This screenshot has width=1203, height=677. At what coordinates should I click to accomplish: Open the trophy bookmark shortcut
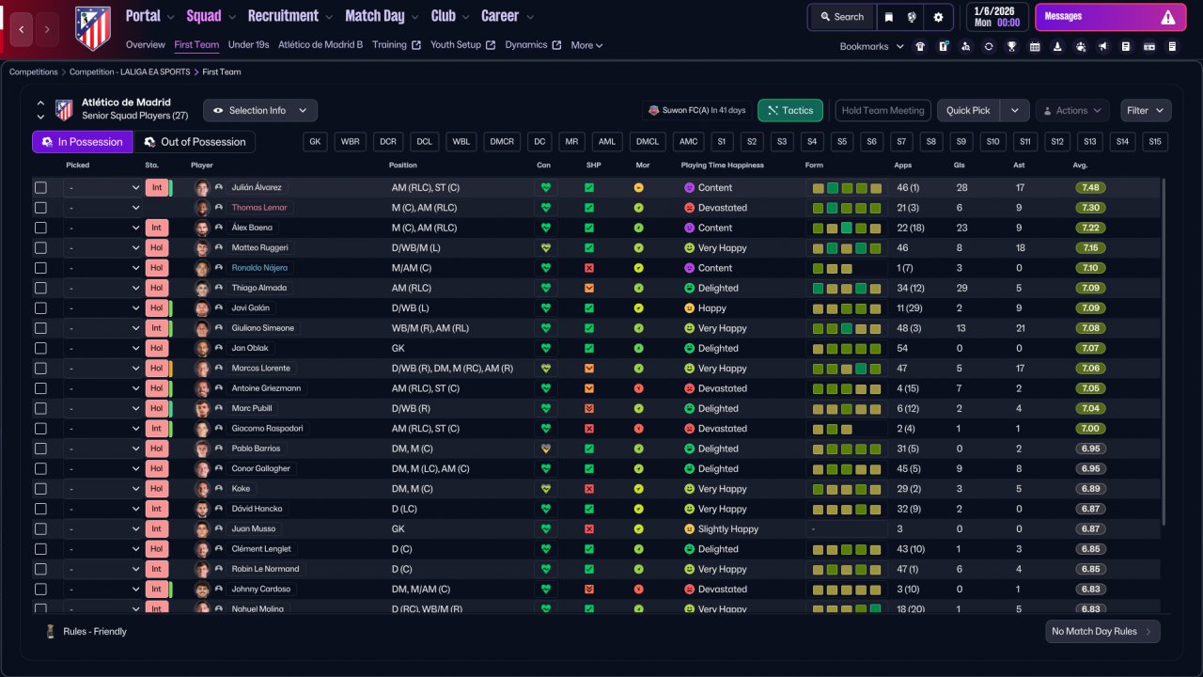pyautogui.click(x=1011, y=46)
